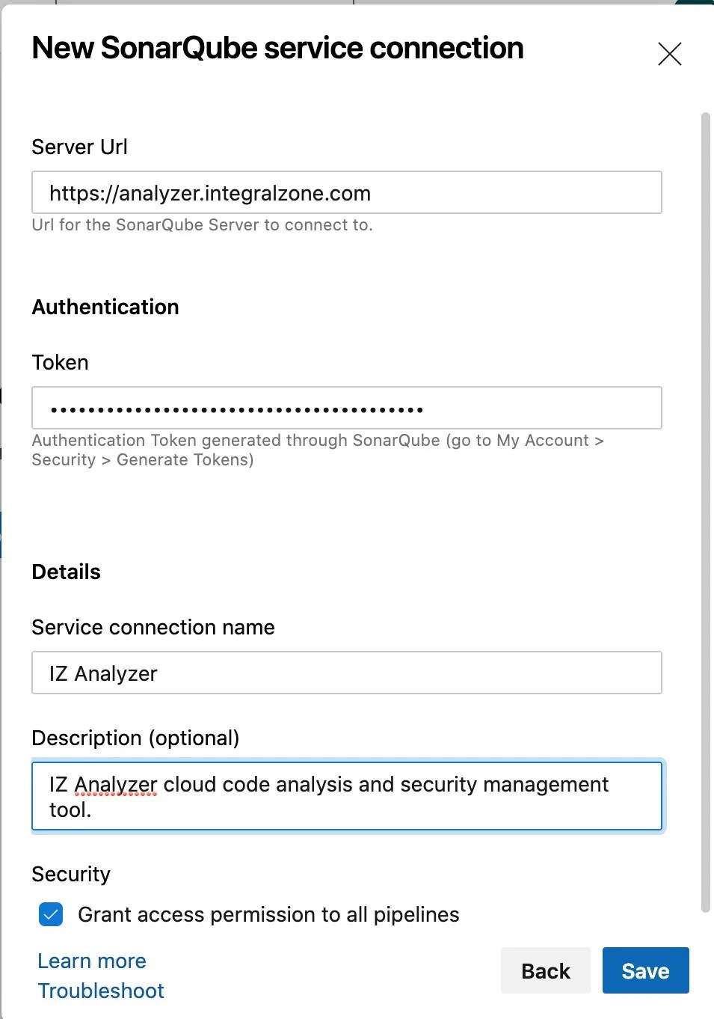Click the 'Url for the SonarQube Server' hint text

tap(202, 225)
